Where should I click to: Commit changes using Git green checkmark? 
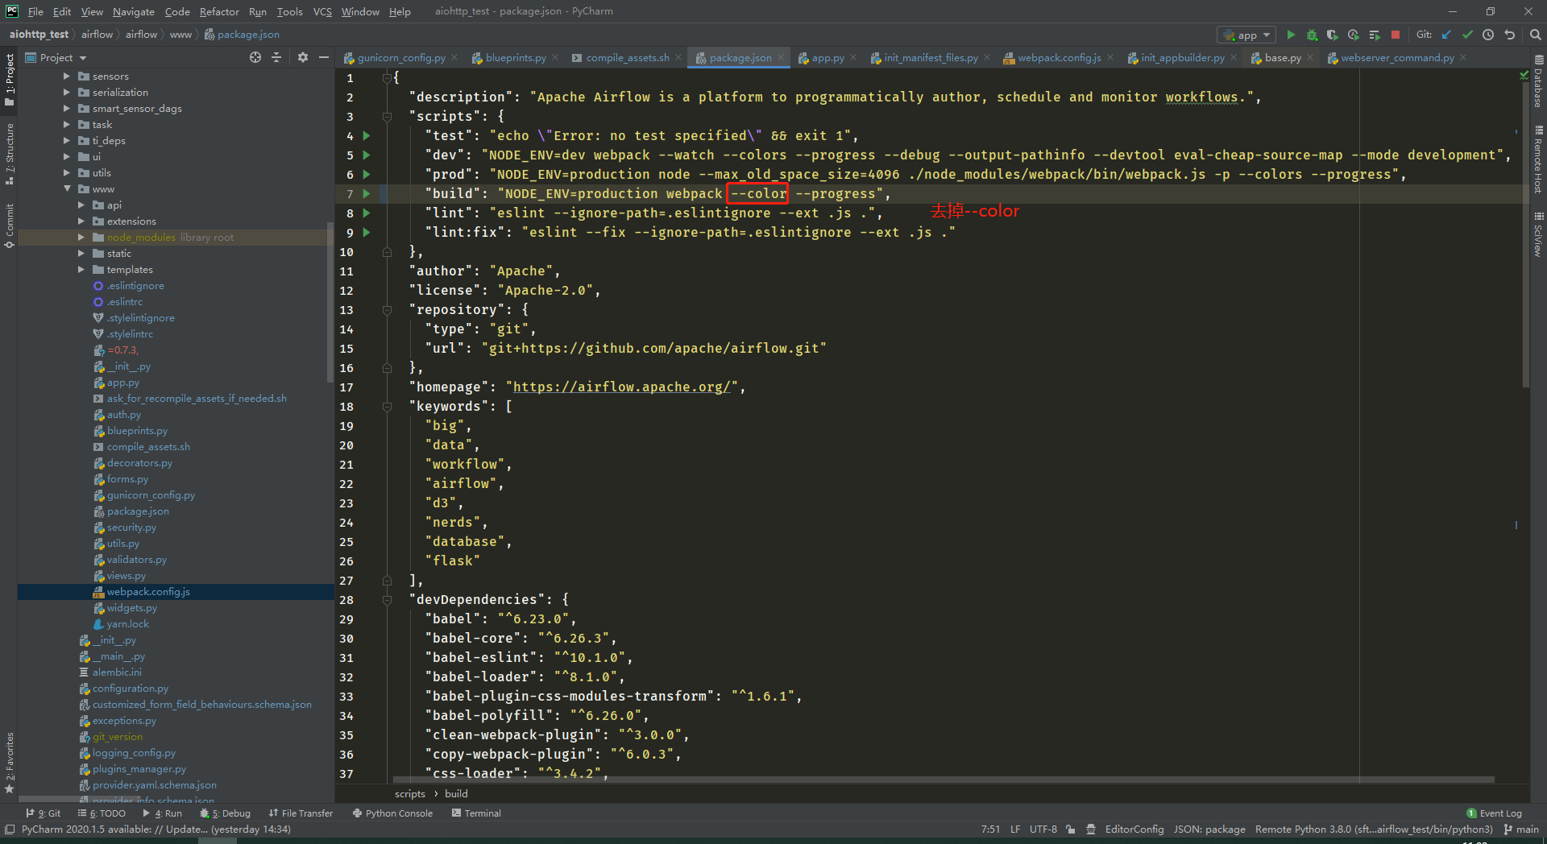(1467, 35)
